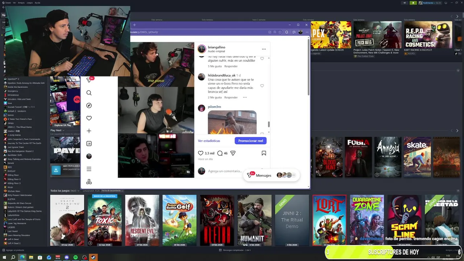This screenshot has height=261, width=464.
Task: Open the Super Battle Golf cover
Action: tap(179, 220)
